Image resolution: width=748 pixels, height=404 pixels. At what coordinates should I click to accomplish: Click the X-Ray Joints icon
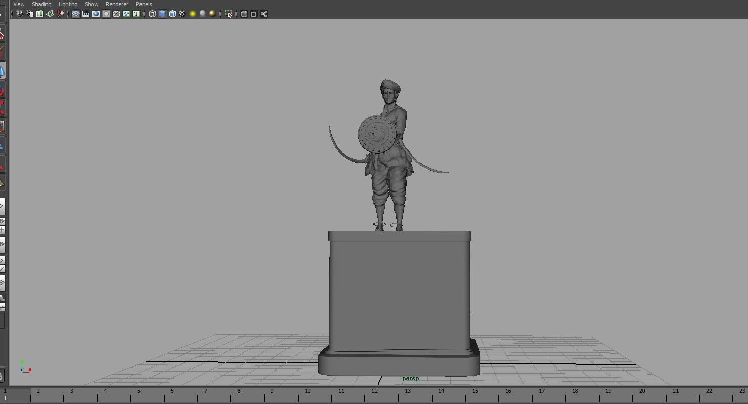[264, 14]
